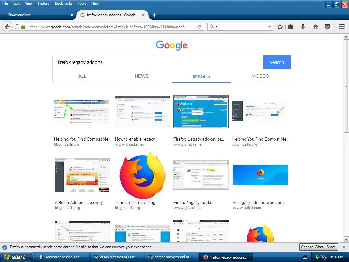Click the Google logo
The image size is (349, 262).
click(172, 45)
